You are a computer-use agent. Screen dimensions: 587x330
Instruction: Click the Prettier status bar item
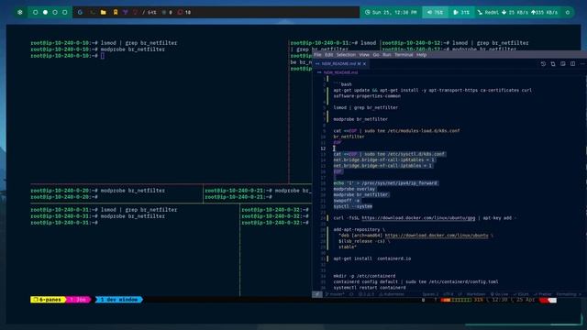pyautogui.click(x=543, y=294)
